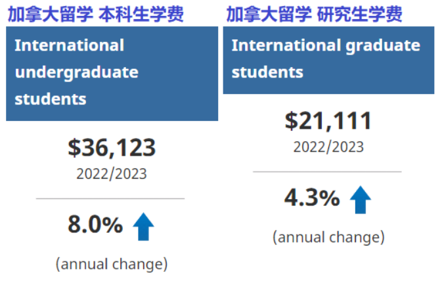Click the blue up arrow beside 8.0%
Viewport: 442px width, 291px height.
[143, 227]
